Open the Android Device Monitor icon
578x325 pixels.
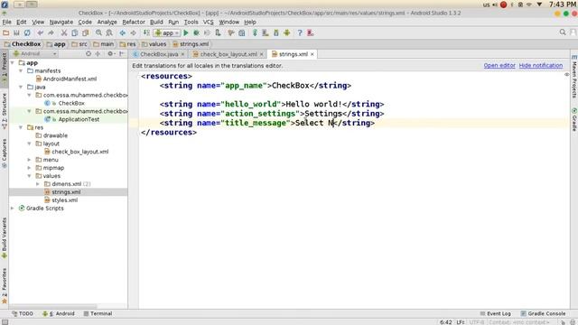(287, 32)
